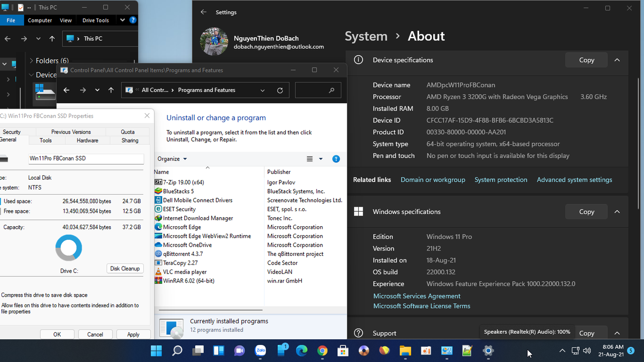Open the view options dropdown arrow
This screenshot has width=644, height=362.
point(321,159)
